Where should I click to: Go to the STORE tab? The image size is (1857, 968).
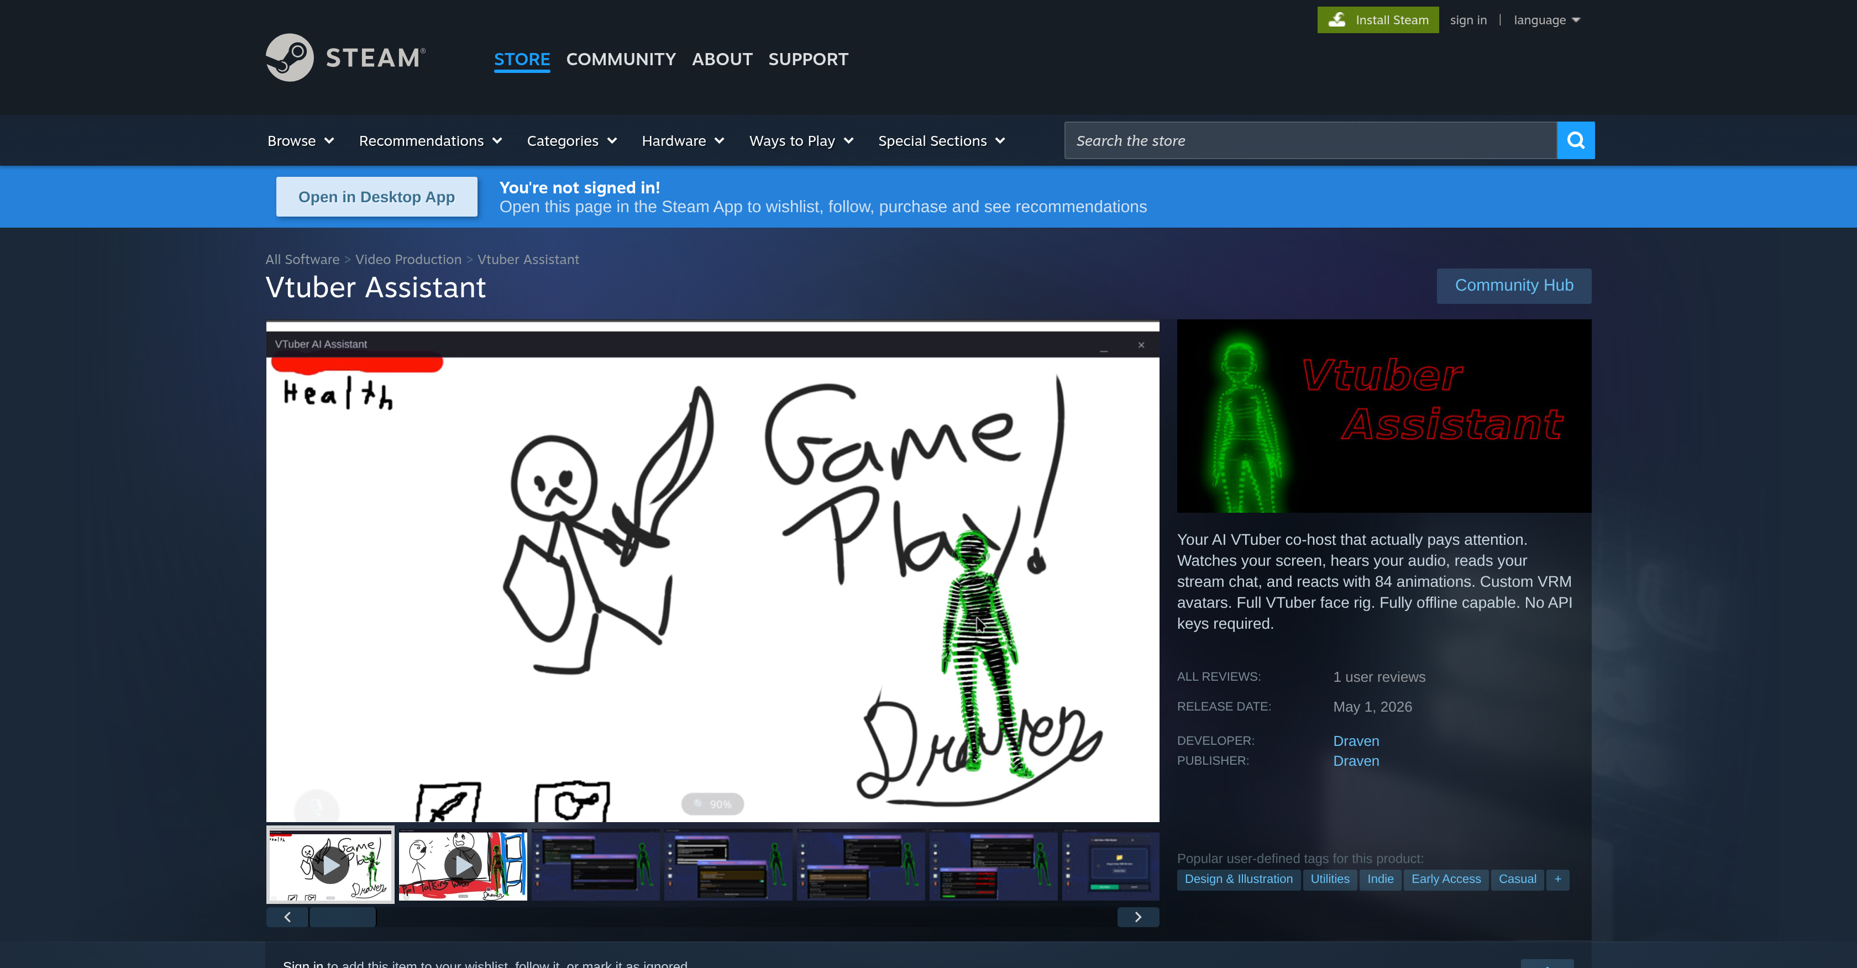522,59
